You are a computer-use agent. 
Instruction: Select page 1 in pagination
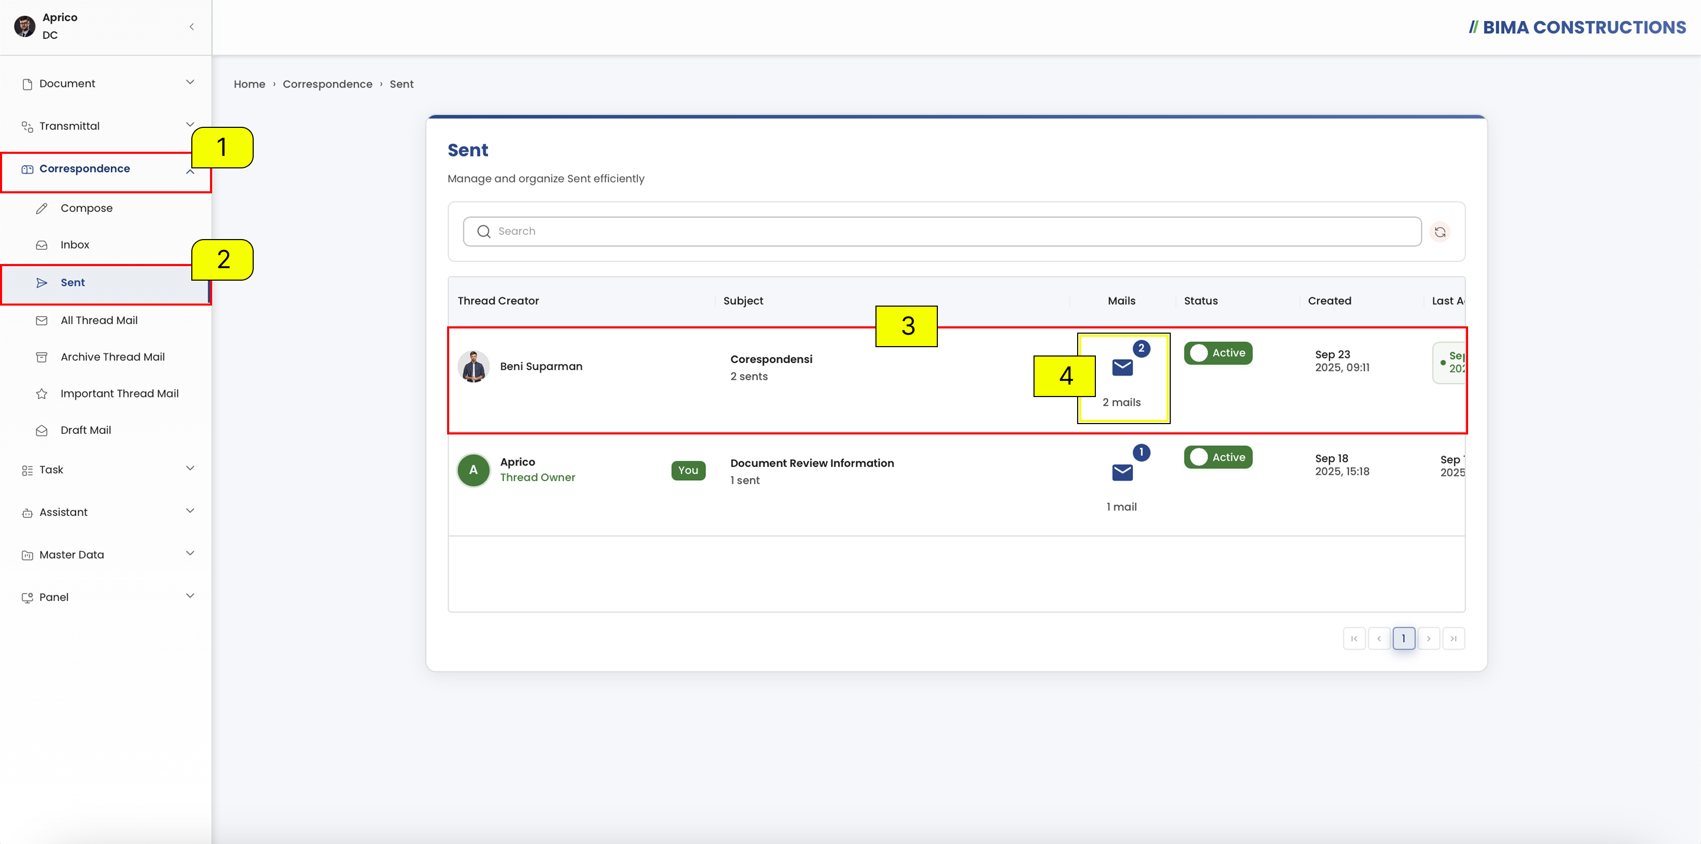pos(1404,638)
